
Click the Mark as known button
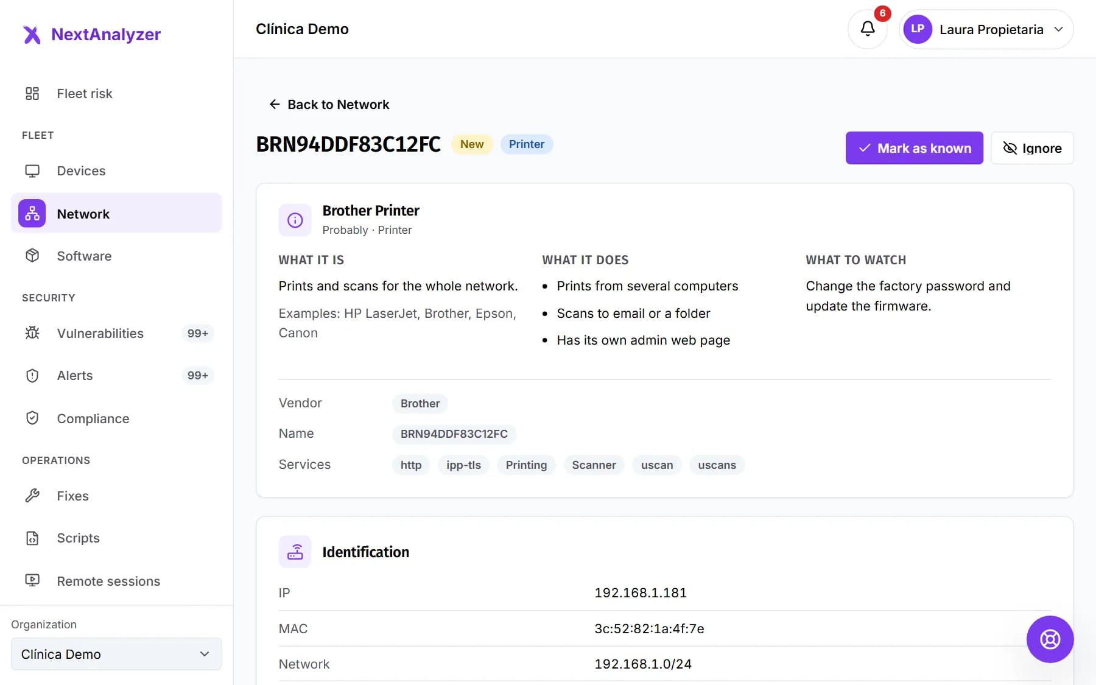[914, 148]
